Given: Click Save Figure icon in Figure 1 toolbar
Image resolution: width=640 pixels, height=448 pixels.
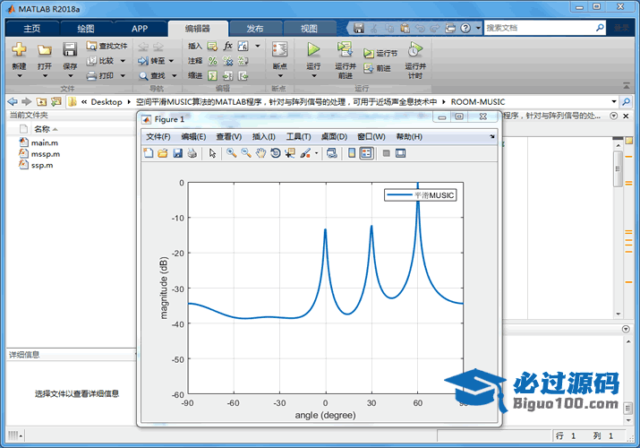Looking at the screenshot, I should click(x=177, y=153).
